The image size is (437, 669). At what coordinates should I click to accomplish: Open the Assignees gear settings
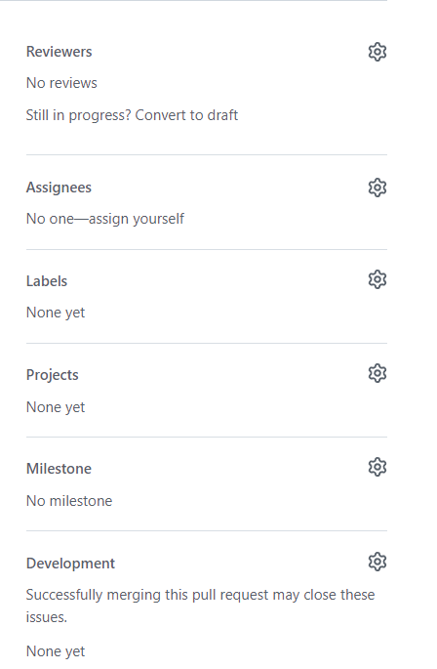pos(377,188)
